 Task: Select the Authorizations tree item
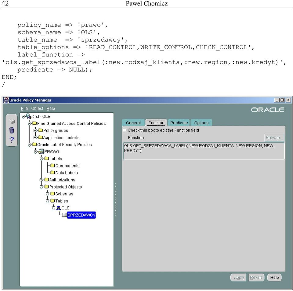62,180
